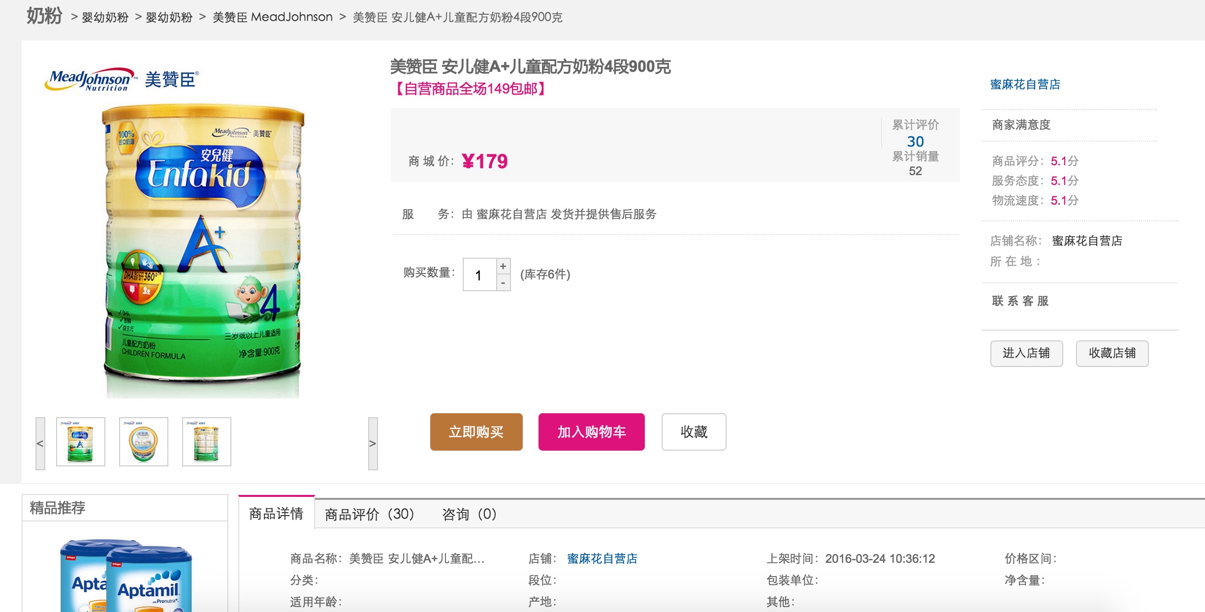Screen dimensions: 1205x612
Task: Select the top-view can thumbnail
Action: [x=144, y=441]
